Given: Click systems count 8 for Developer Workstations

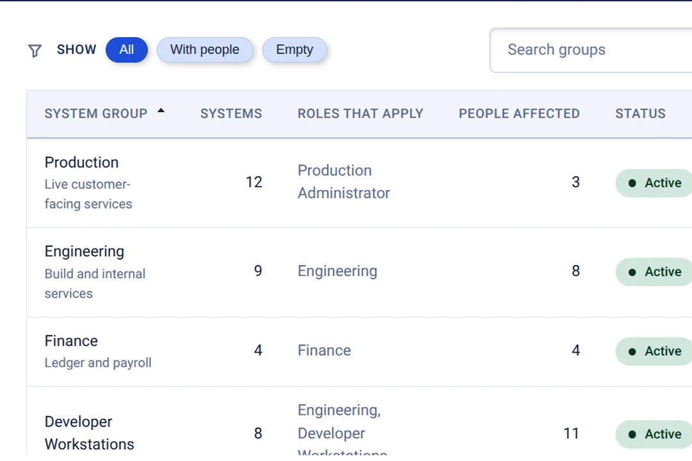Looking at the screenshot, I should click(x=258, y=433).
